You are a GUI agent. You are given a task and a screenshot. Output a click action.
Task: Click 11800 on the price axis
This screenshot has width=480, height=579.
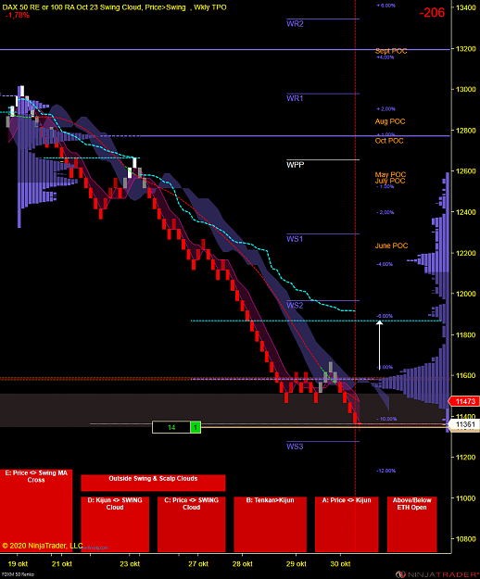coord(465,335)
